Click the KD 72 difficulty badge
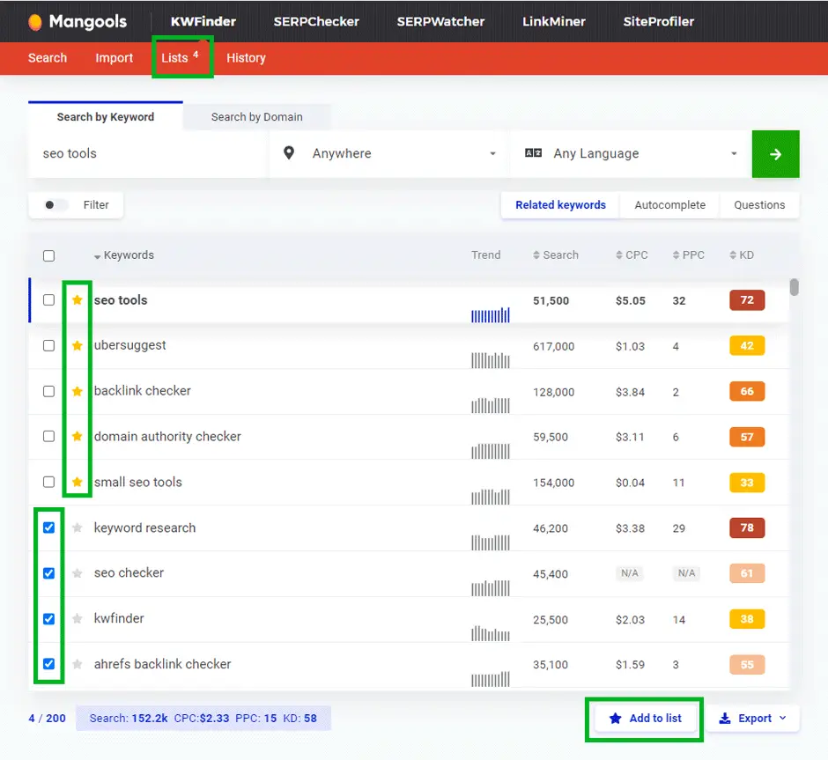This screenshot has width=828, height=760. pos(747,300)
